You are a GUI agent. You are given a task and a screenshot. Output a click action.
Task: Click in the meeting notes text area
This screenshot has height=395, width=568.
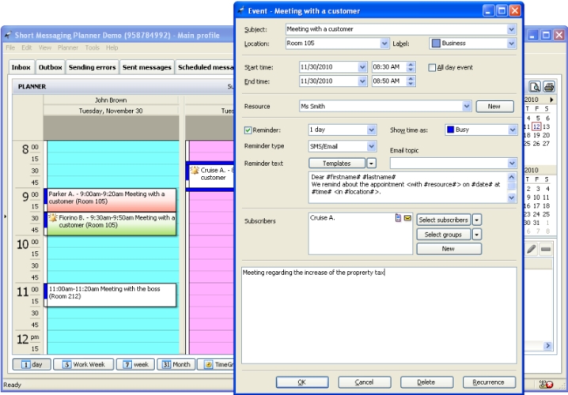pos(378,316)
